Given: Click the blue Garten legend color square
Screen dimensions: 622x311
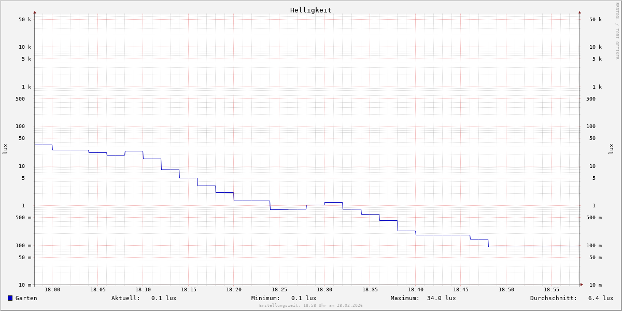Looking at the screenshot, I should [10, 298].
